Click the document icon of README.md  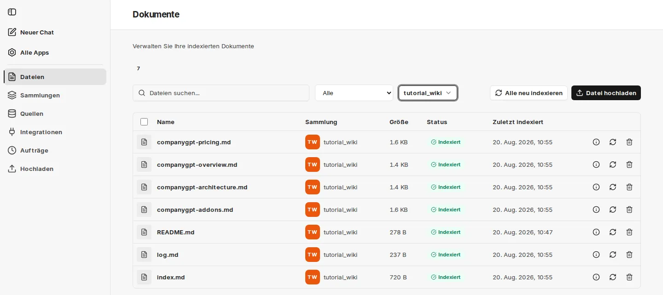144,232
